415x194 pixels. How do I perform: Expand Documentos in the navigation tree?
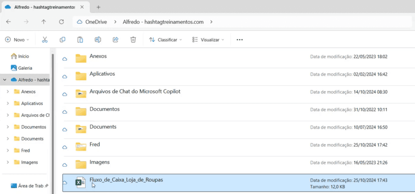point(8,127)
